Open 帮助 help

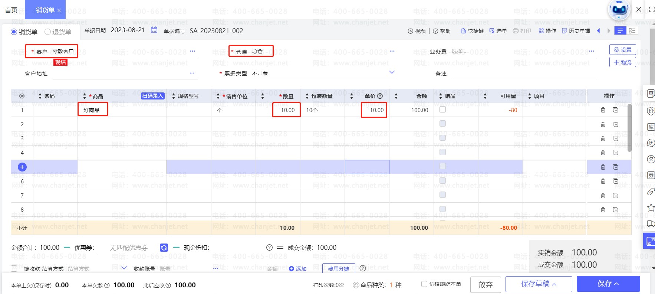pyautogui.click(x=442, y=31)
